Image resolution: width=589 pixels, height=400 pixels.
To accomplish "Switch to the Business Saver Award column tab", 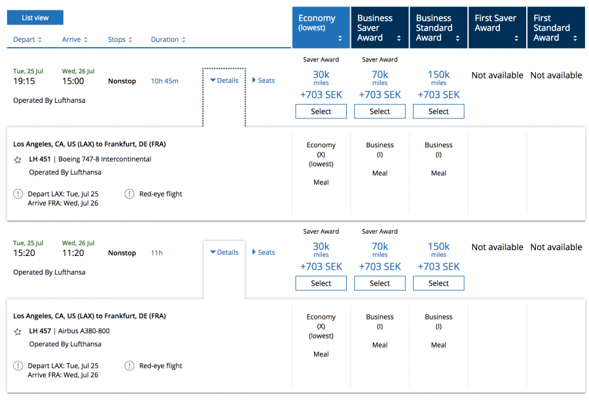I will click(x=380, y=28).
